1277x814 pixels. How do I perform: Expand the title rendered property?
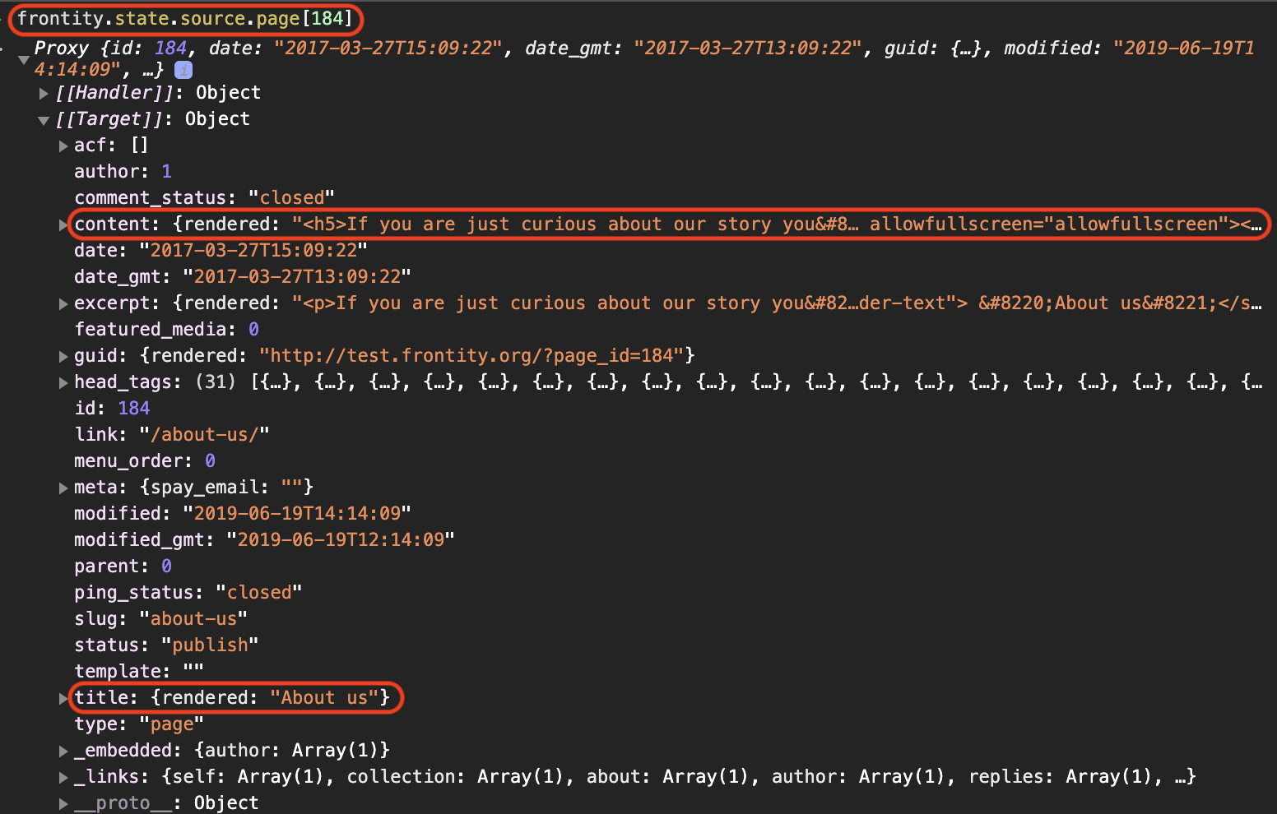[63, 699]
